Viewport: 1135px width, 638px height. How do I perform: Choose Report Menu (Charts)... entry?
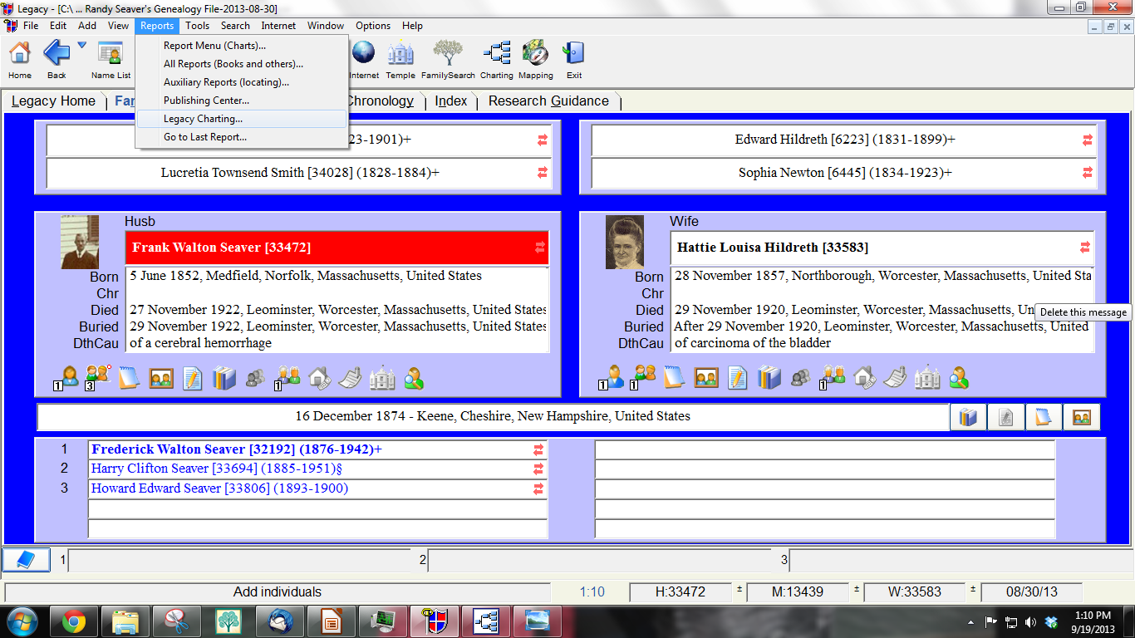241,46
